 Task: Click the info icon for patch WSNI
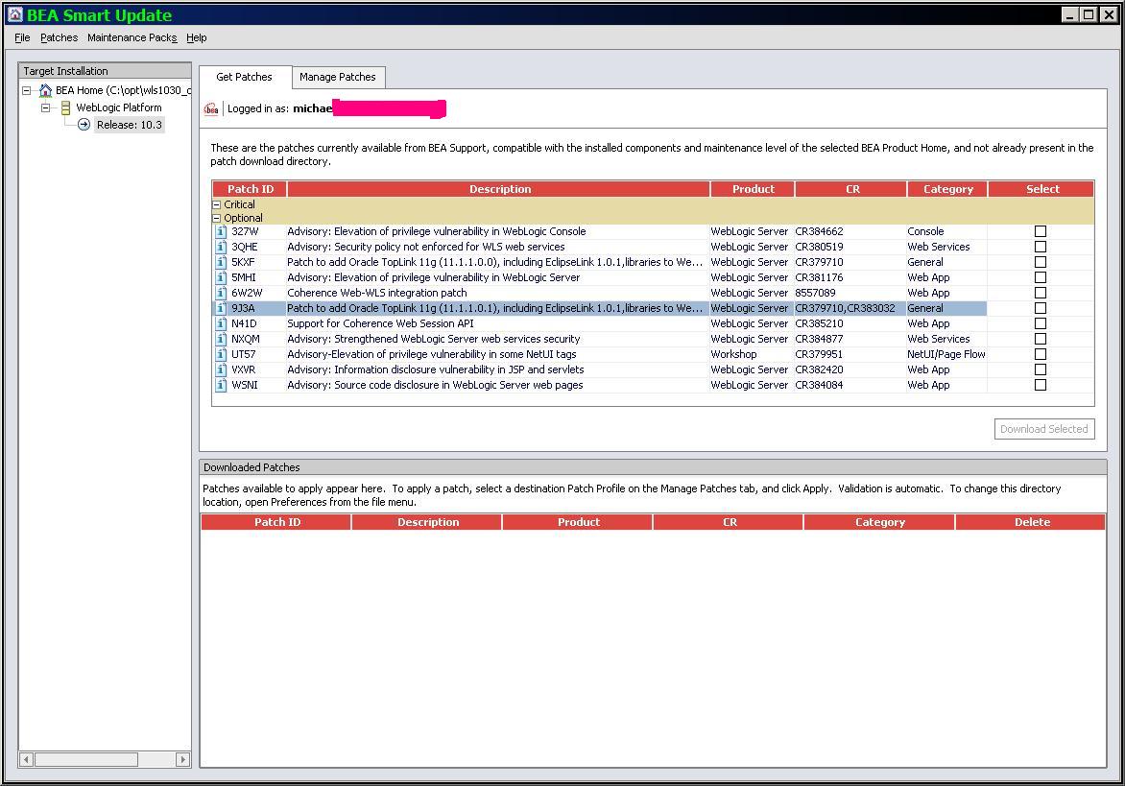[221, 385]
